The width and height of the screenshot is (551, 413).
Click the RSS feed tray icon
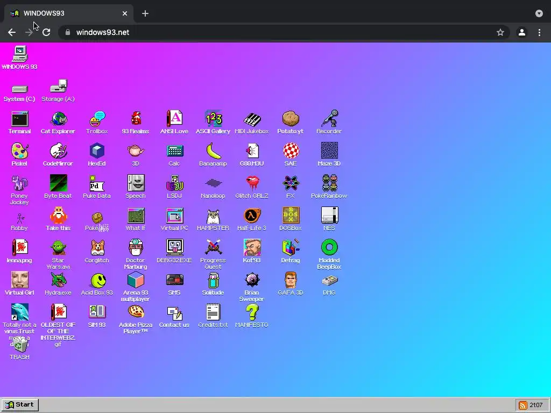point(523,405)
